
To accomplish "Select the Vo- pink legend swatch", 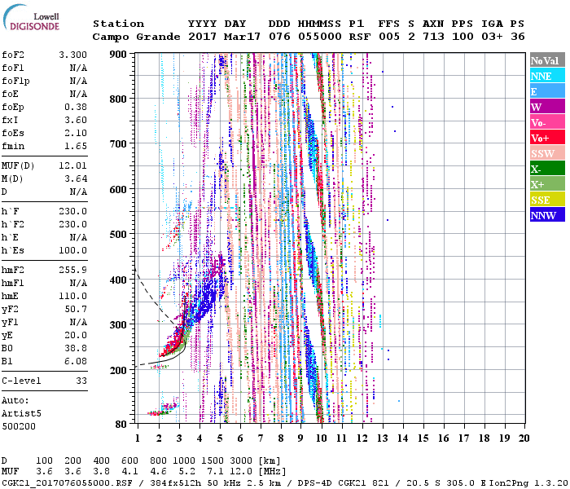I will coord(547,122).
